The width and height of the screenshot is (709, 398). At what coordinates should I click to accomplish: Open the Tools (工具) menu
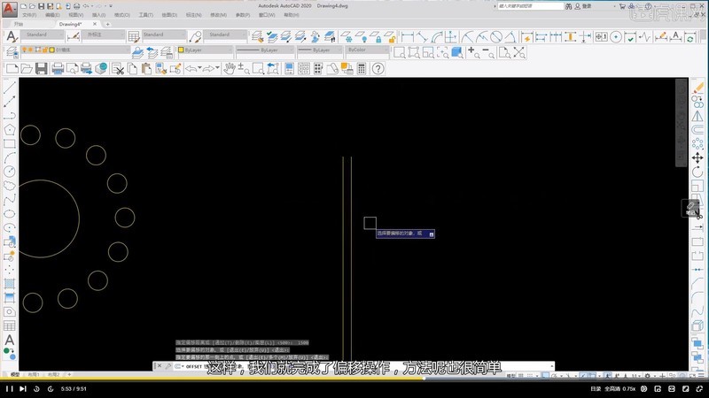pyautogui.click(x=145, y=15)
